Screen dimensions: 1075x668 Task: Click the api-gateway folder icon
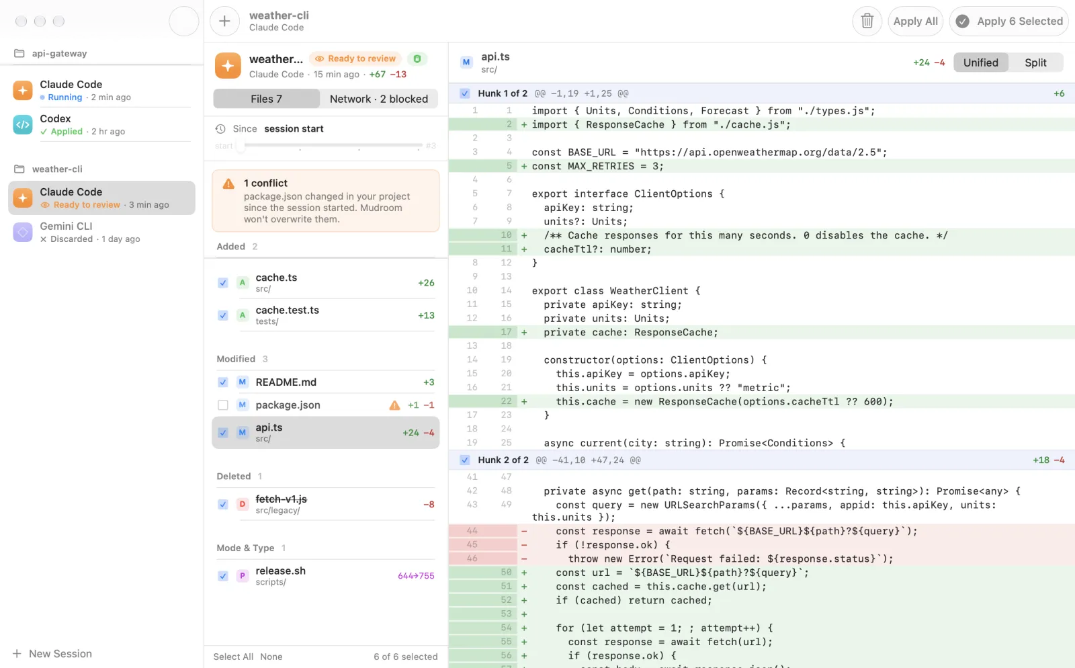19,53
